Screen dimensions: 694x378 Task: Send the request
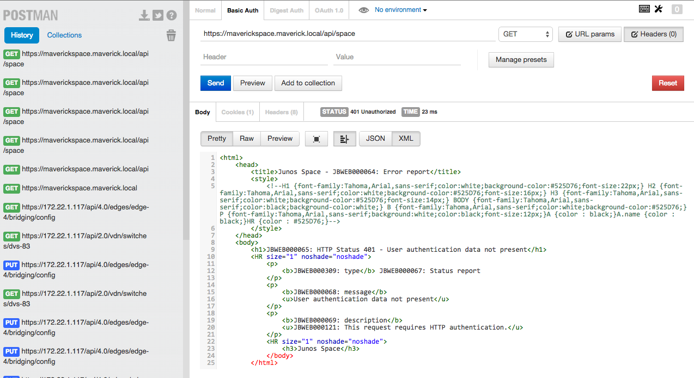pos(216,83)
